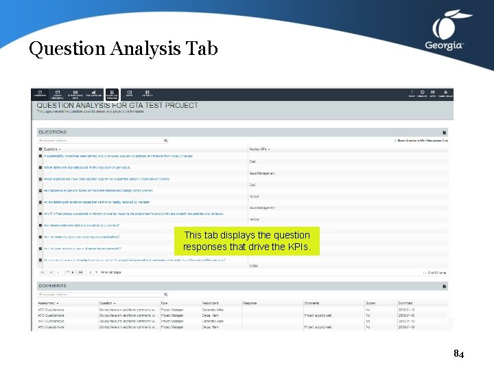Expand the 'An escalation path exists' row
Viewport: 494px width, 371px height.
tap(40, 202)
